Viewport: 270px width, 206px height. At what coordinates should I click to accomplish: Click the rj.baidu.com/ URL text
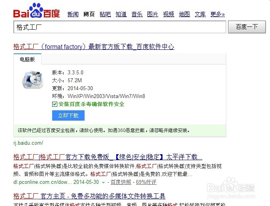tap(28, 143)
